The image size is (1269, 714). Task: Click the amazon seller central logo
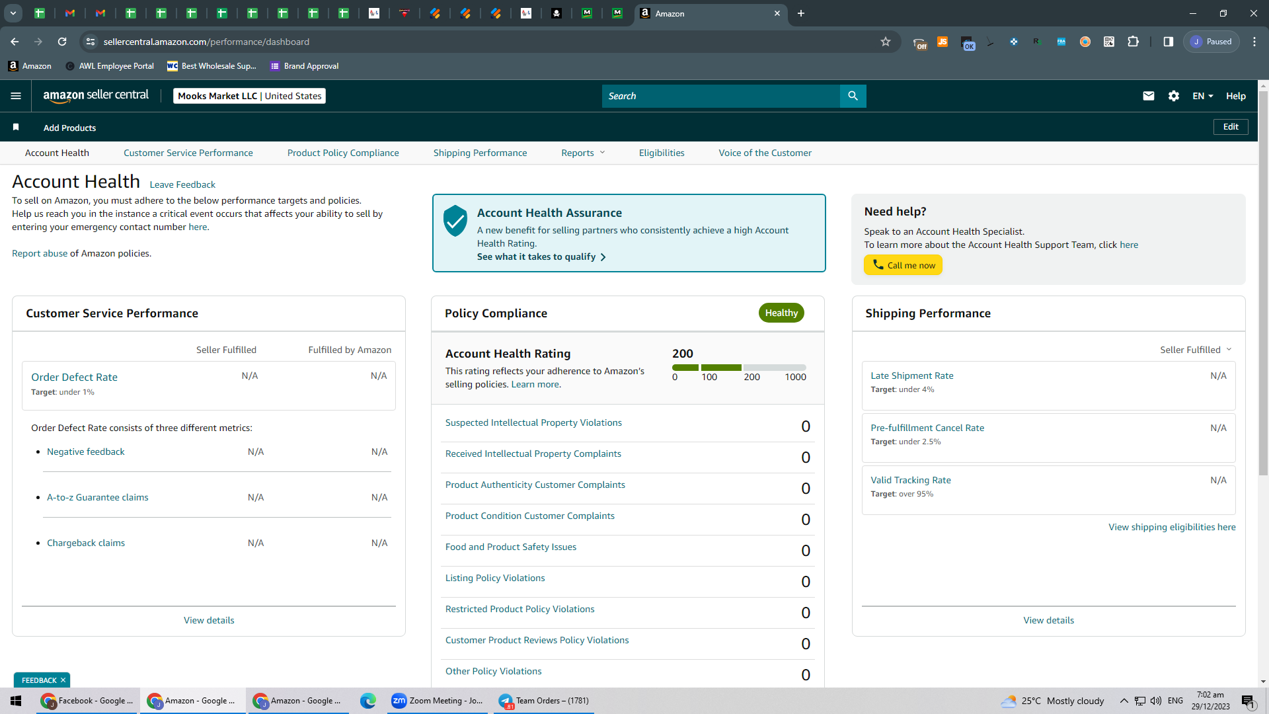coord(96,96)
